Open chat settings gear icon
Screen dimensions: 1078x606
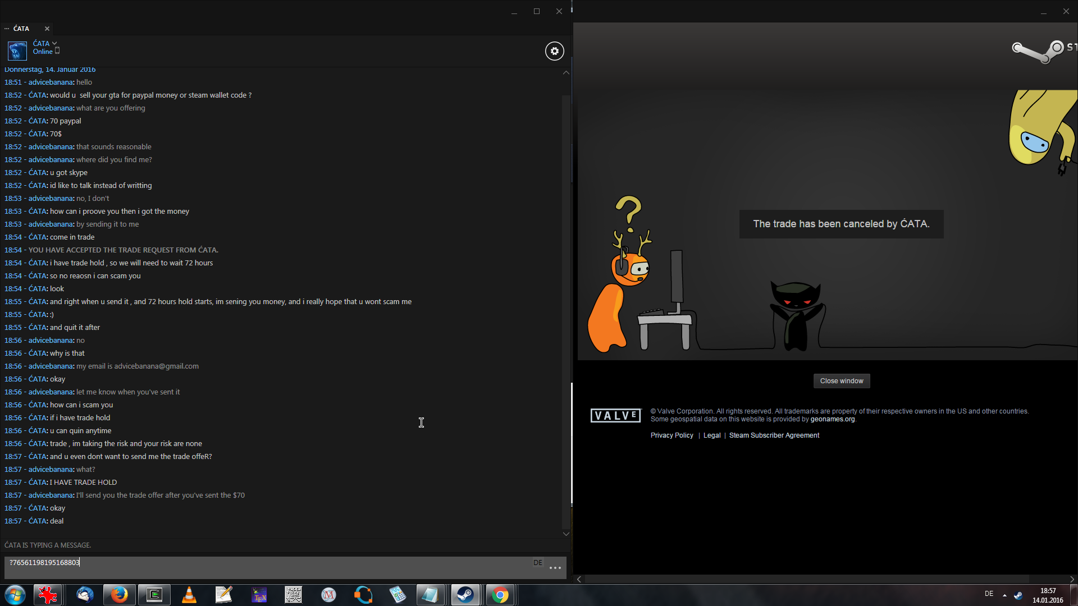(554, 51)
